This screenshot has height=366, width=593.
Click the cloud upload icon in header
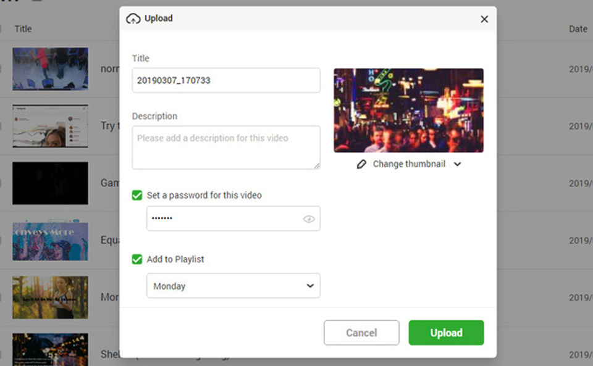point(133,19)
